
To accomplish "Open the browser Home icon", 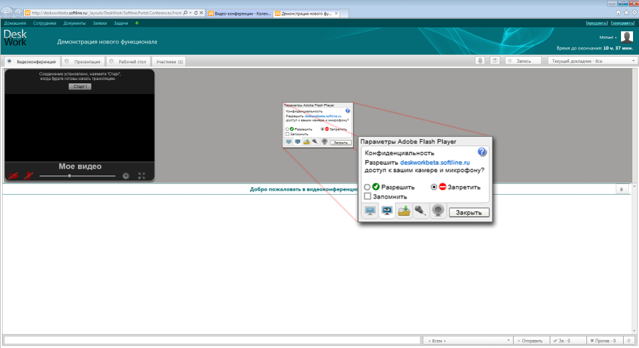I will [x=618, y=13].
